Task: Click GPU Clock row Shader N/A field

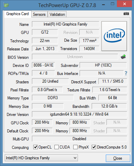Action: pyautogui.click(x=117, y=122)
